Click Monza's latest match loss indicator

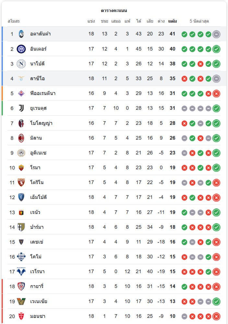216,316
